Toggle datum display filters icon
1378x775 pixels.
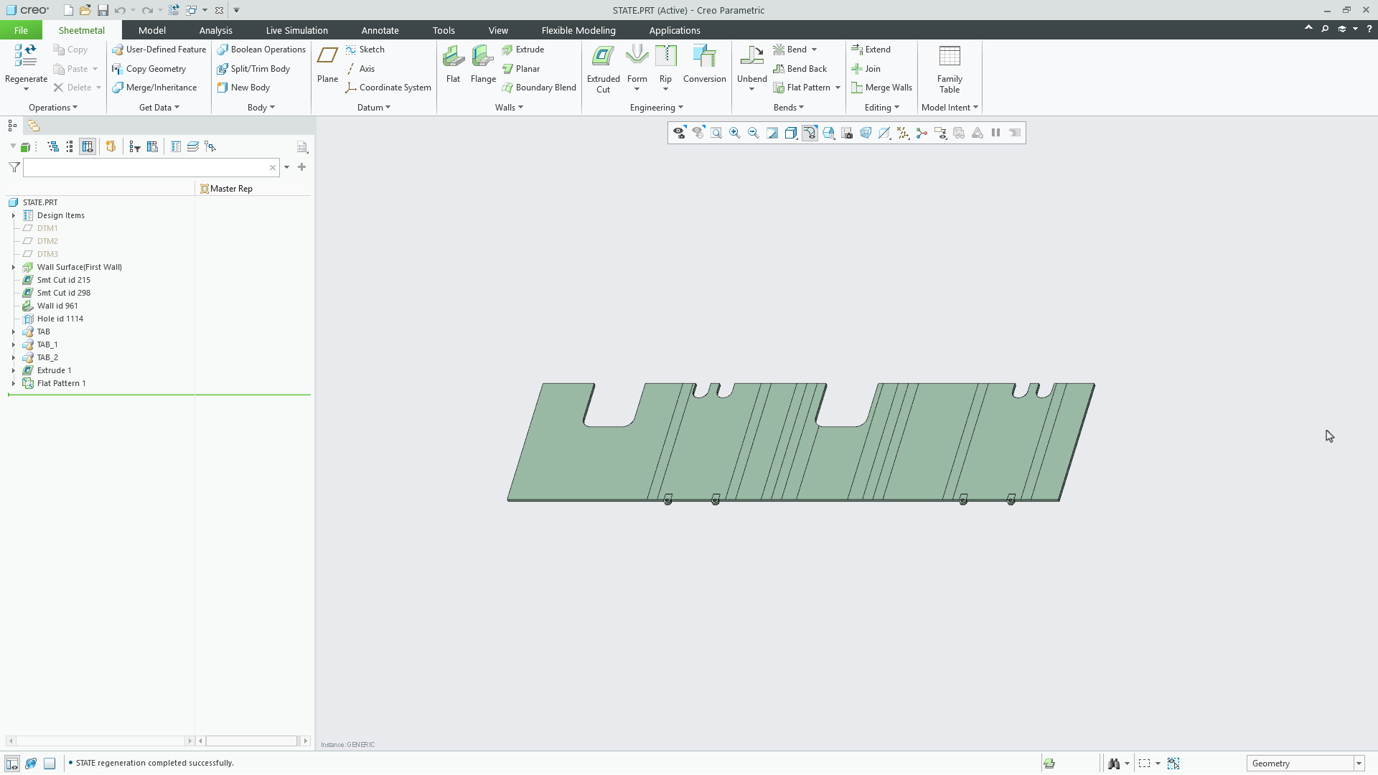(x=903, y=133)
